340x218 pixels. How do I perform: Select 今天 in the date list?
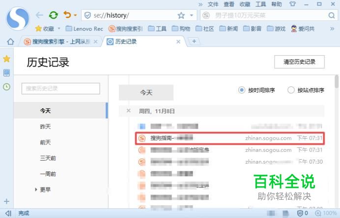(61, 111)
